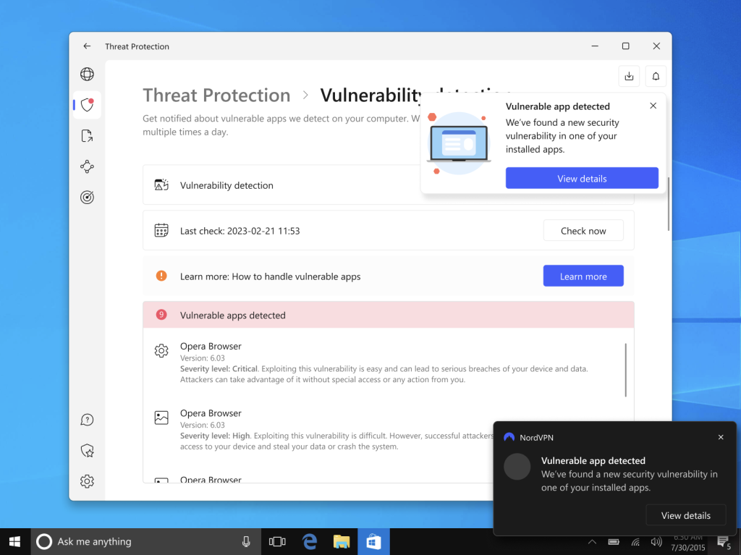
Task: Open the shield with star sidebar icon
Action: (87, 451)
